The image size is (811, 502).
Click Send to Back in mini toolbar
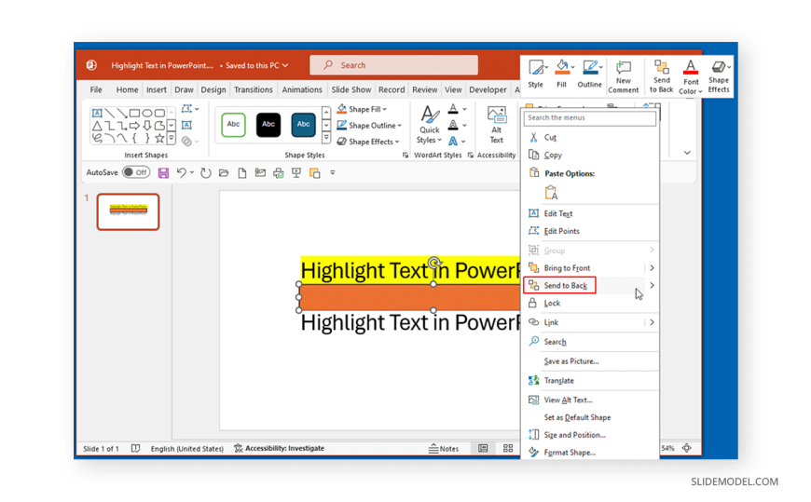click(662, 76)
